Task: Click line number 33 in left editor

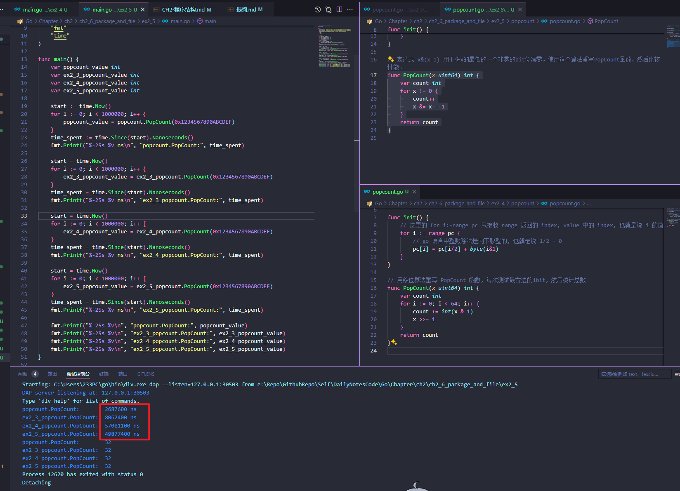Action: (24, 216)
